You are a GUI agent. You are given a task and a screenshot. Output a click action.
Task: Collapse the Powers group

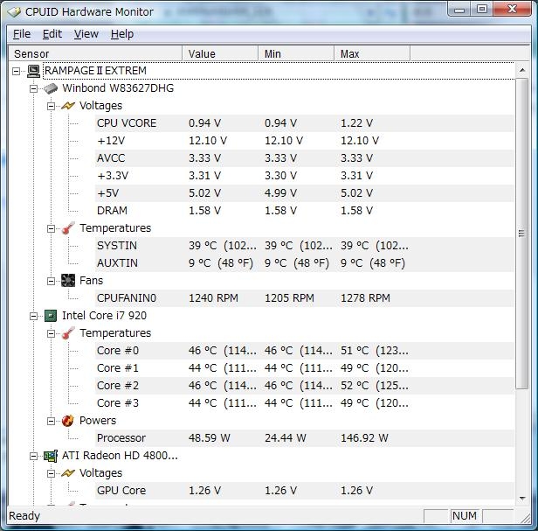51,421
